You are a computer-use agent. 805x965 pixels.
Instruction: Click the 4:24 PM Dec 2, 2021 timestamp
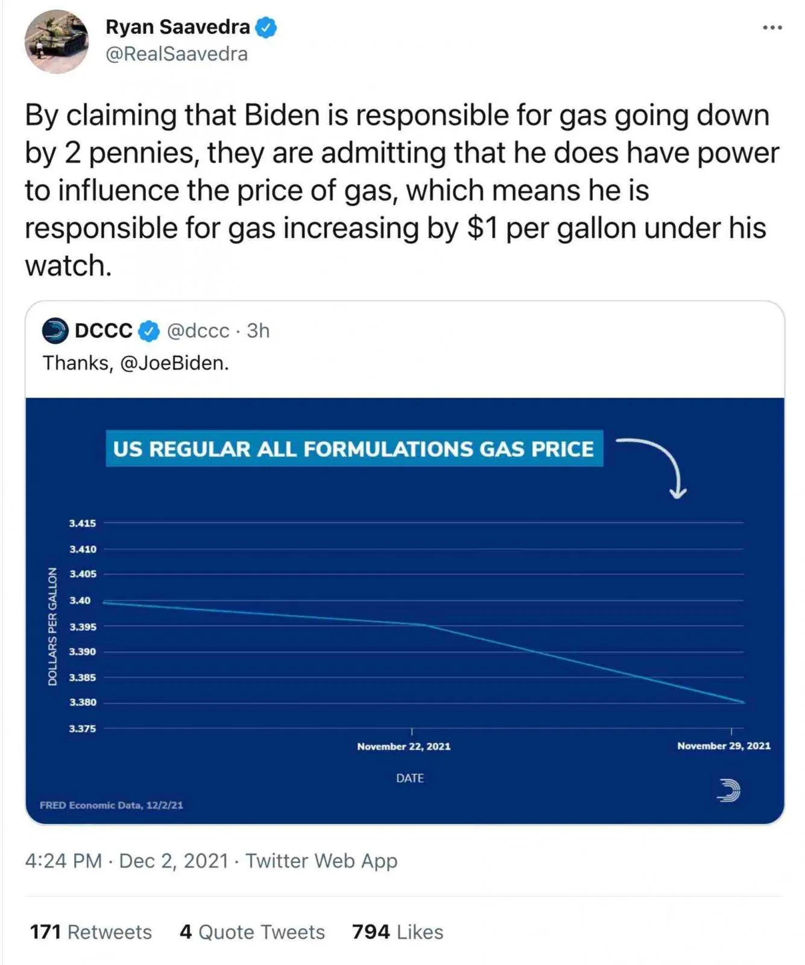127,861
